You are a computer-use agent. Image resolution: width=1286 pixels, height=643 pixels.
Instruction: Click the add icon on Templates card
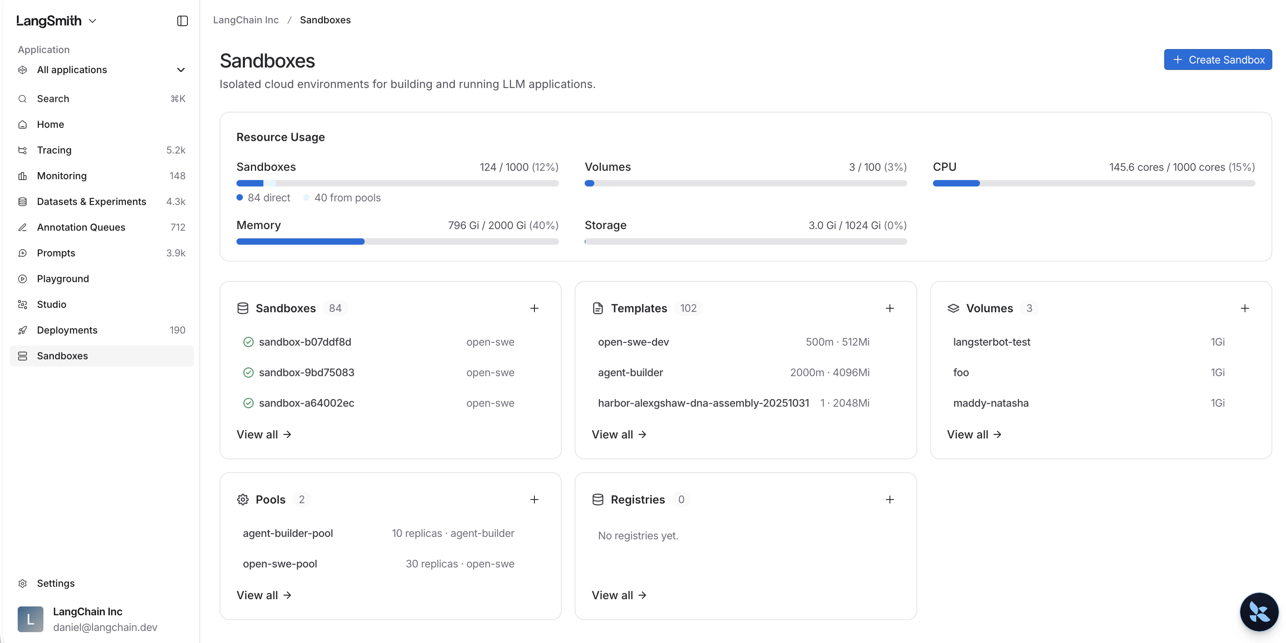pyautogui.click(x=890, y=308)
